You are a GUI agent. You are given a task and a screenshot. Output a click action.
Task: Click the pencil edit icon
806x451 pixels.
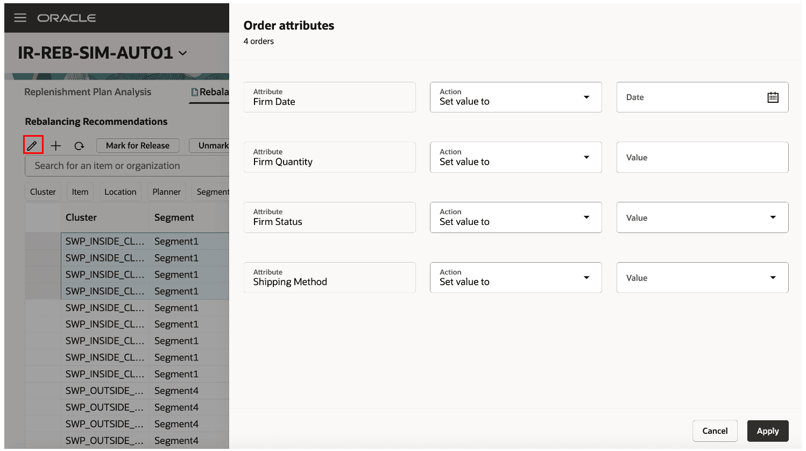(x=33, y=145)
